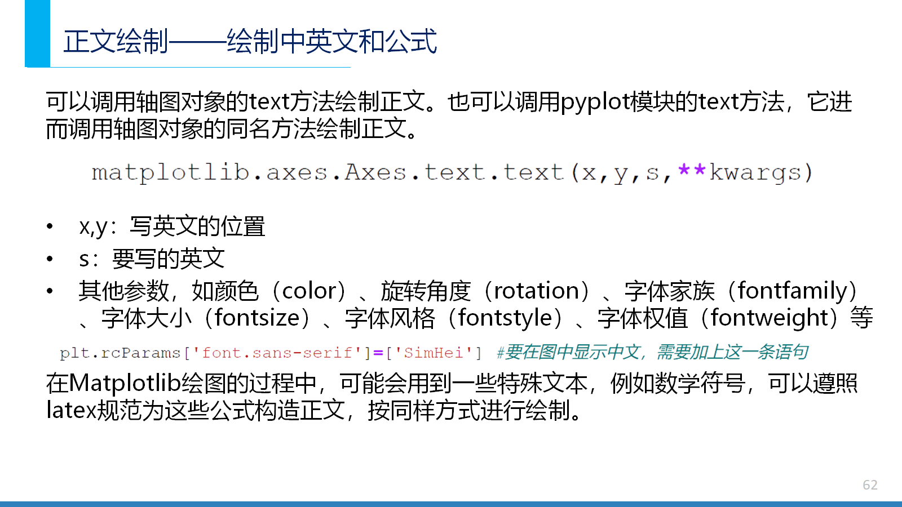Click the word fontsize in parentheses

(x=257, y=318)
